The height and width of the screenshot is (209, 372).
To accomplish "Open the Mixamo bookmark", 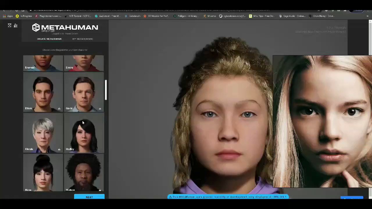I will click(x=210, y=16).
